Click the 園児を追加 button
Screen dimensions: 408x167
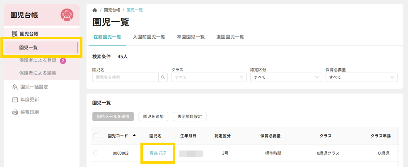point(153,117)
